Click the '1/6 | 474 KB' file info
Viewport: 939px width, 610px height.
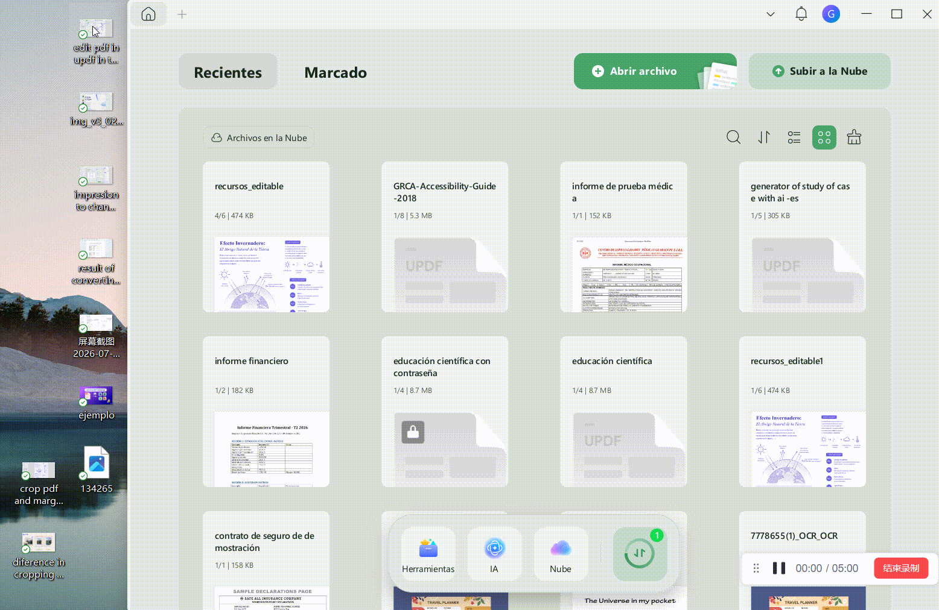coord(770,391)
